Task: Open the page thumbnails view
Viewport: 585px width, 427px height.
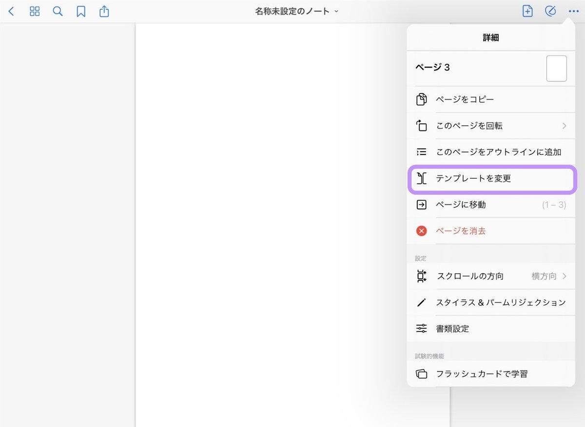Action: [x=34, y=11]
